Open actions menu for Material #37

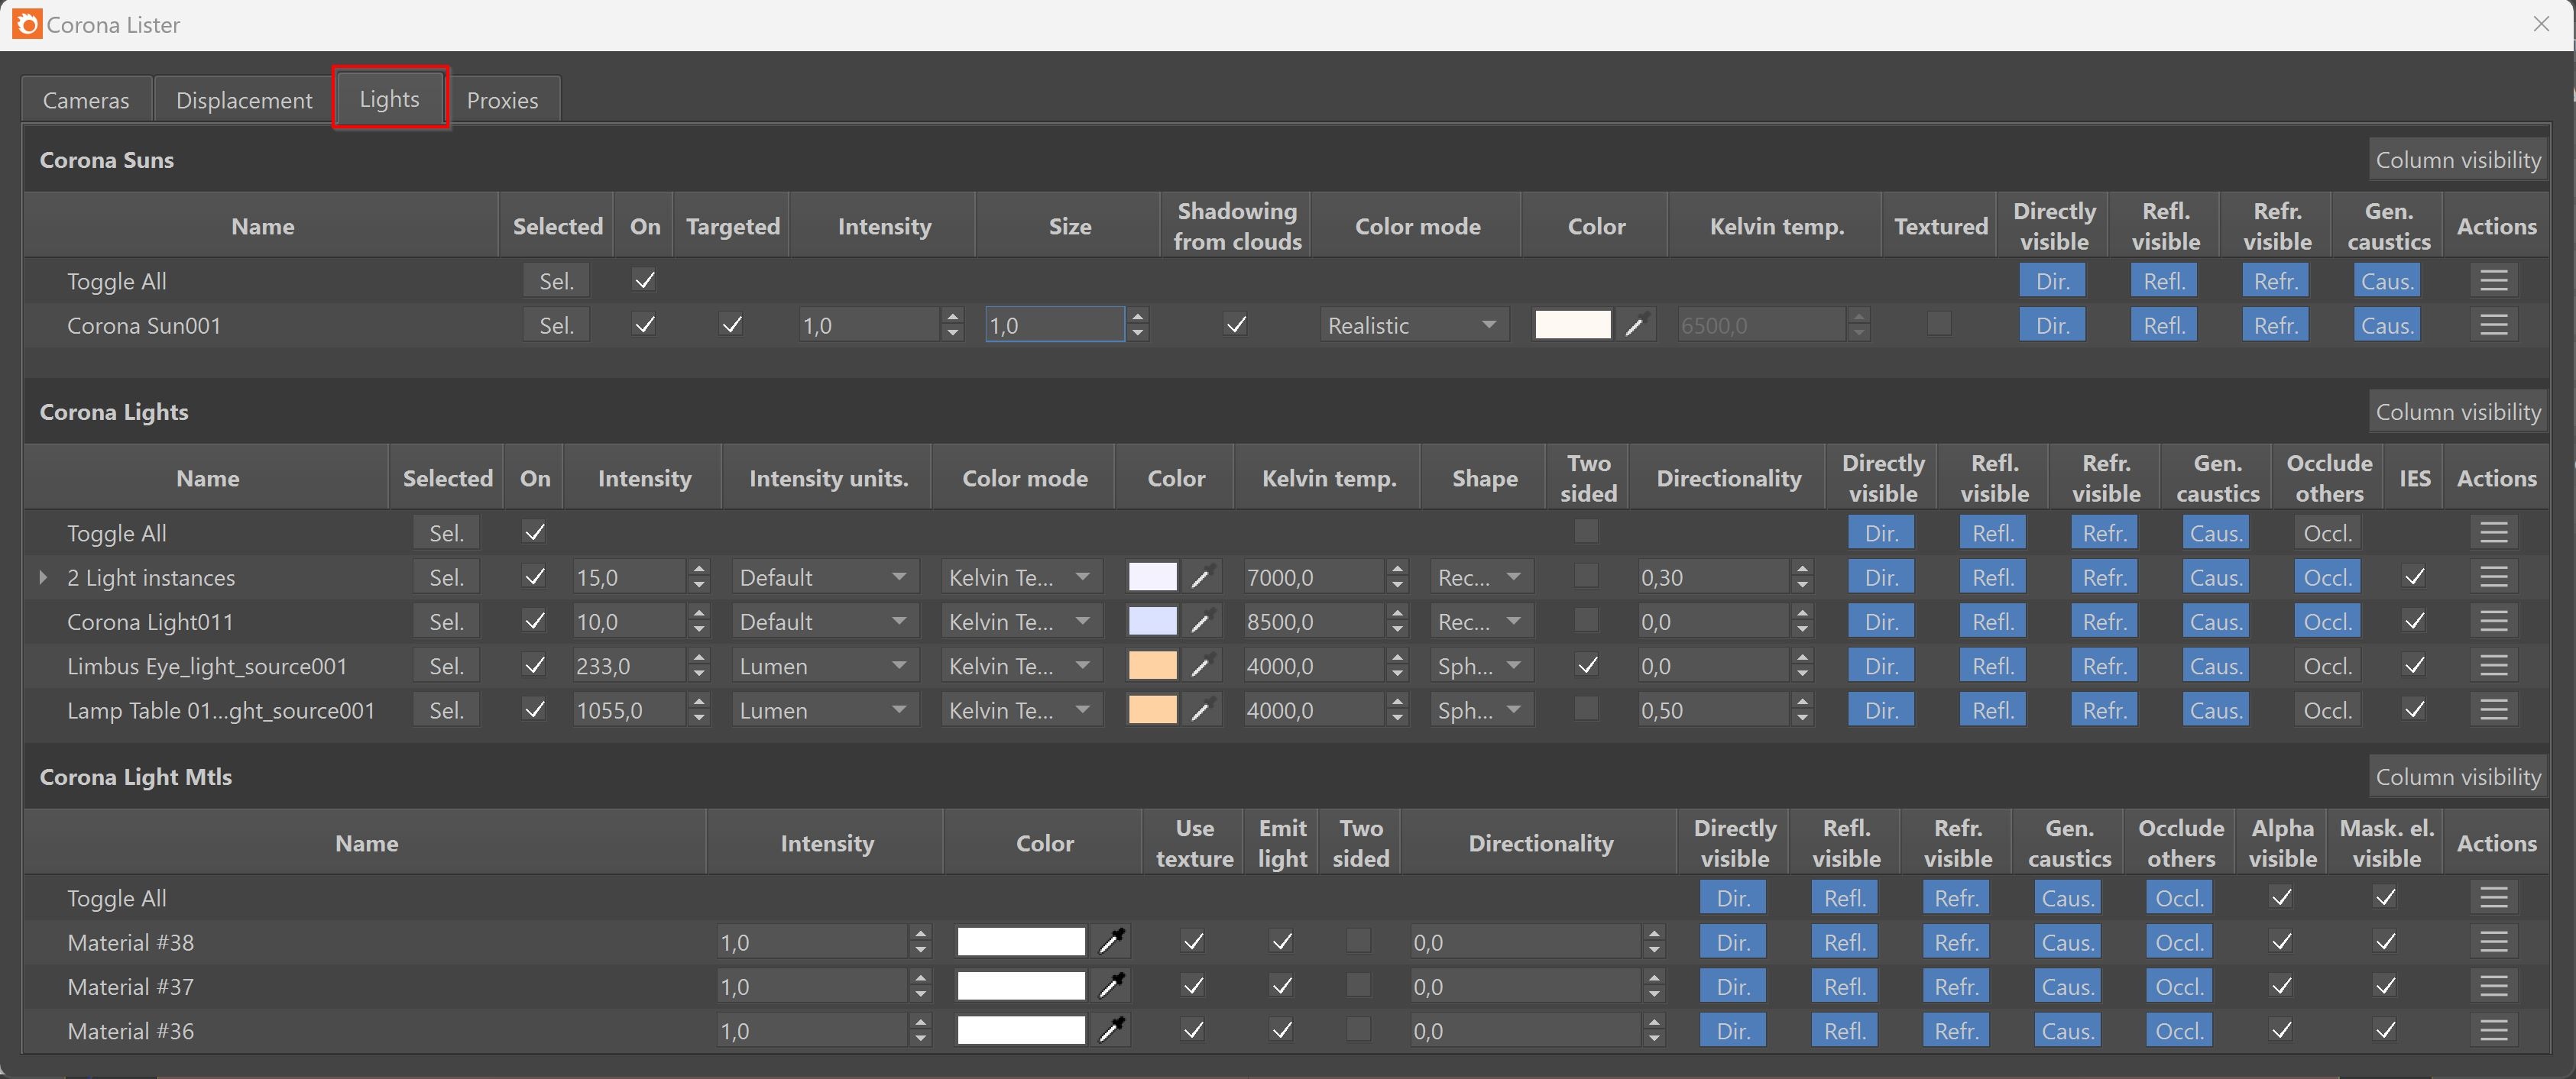coord(2493,986)
